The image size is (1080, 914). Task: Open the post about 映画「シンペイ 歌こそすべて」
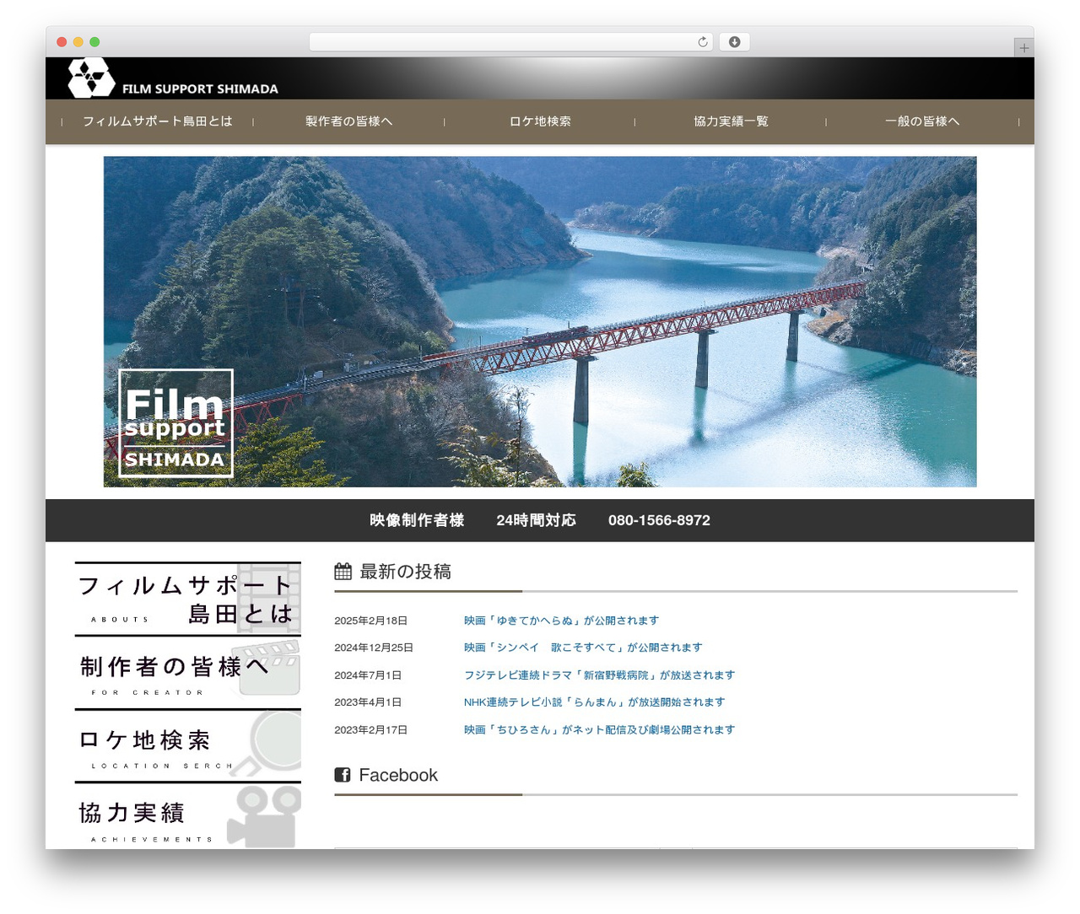(583, 648)
